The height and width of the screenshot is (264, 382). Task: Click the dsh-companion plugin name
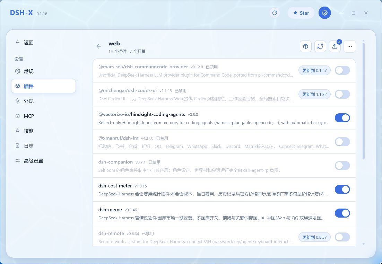(x=115, y=162)
